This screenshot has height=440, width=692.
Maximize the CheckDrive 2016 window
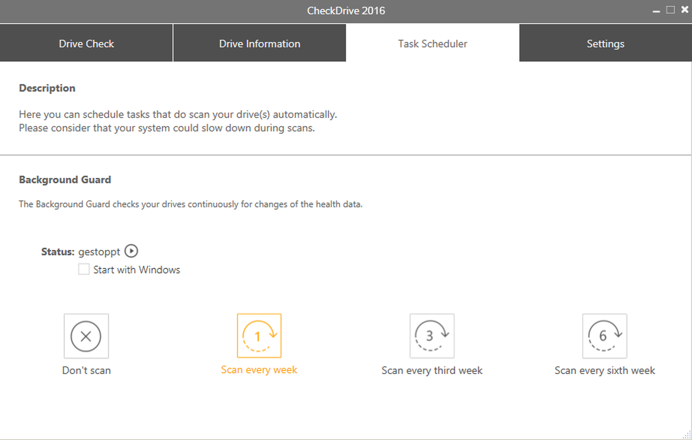coord(670,10)
